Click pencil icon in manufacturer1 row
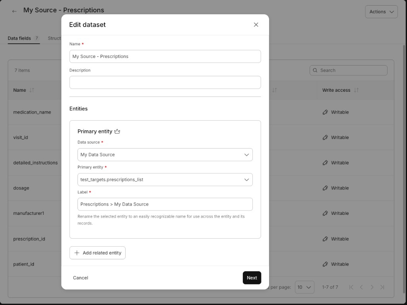The width and height of the screenshot is (407, 305). pyautogui.click(x=325, y=213)
